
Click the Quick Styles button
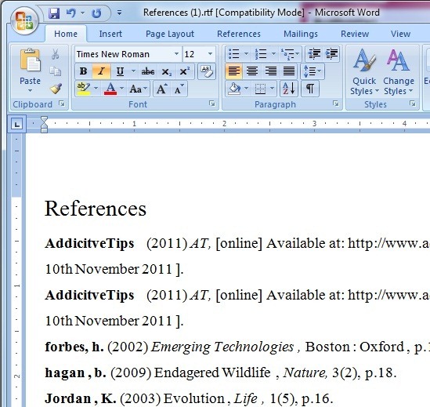tap(364, 71)
